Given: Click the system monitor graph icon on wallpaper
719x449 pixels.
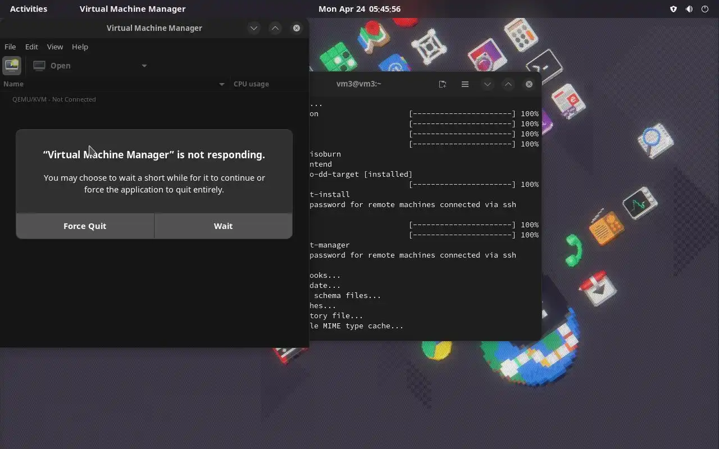Looking at the screenshot, I should coord(640,203).
